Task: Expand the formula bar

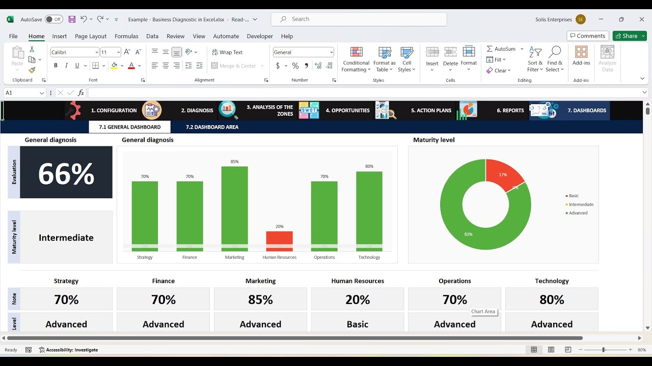Action: tap(644, 93)
